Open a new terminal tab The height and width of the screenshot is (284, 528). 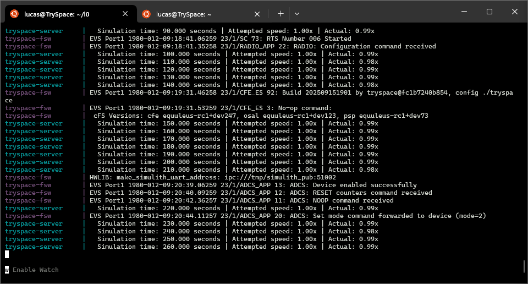[280, 14]
